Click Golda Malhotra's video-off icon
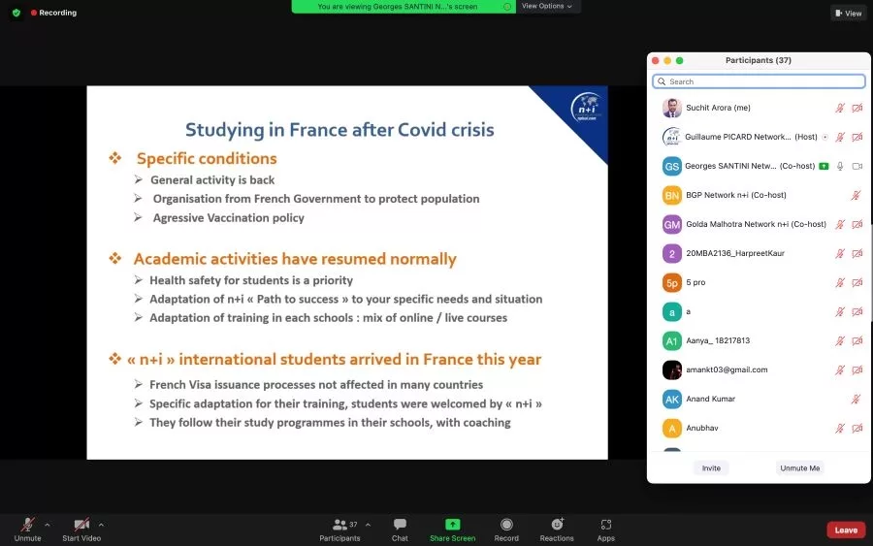The image size is (873, 546). point(857,224)
